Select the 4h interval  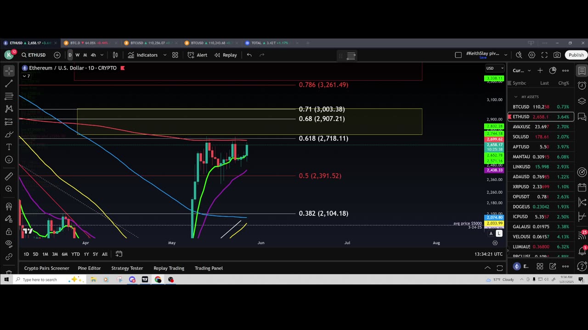[x=93, y=55]
